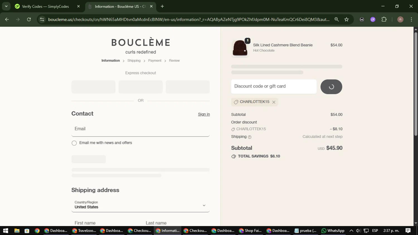418x235 pixels.
Task: Click the Silk Lined Cashmere Blend Beanie title
Action: click(283, 45)
